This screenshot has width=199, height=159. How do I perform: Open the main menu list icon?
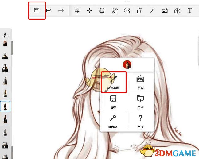(37, 10)
